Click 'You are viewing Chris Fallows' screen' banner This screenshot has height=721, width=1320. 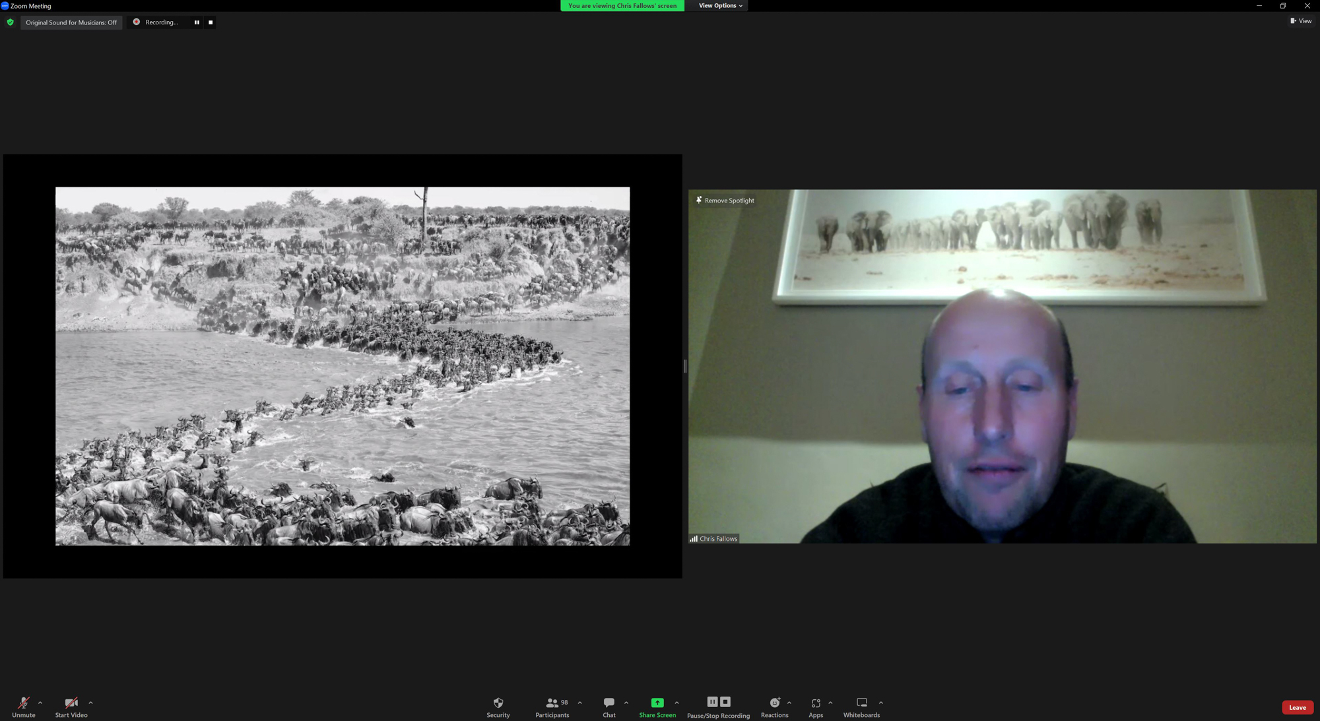tap(622, 6)
